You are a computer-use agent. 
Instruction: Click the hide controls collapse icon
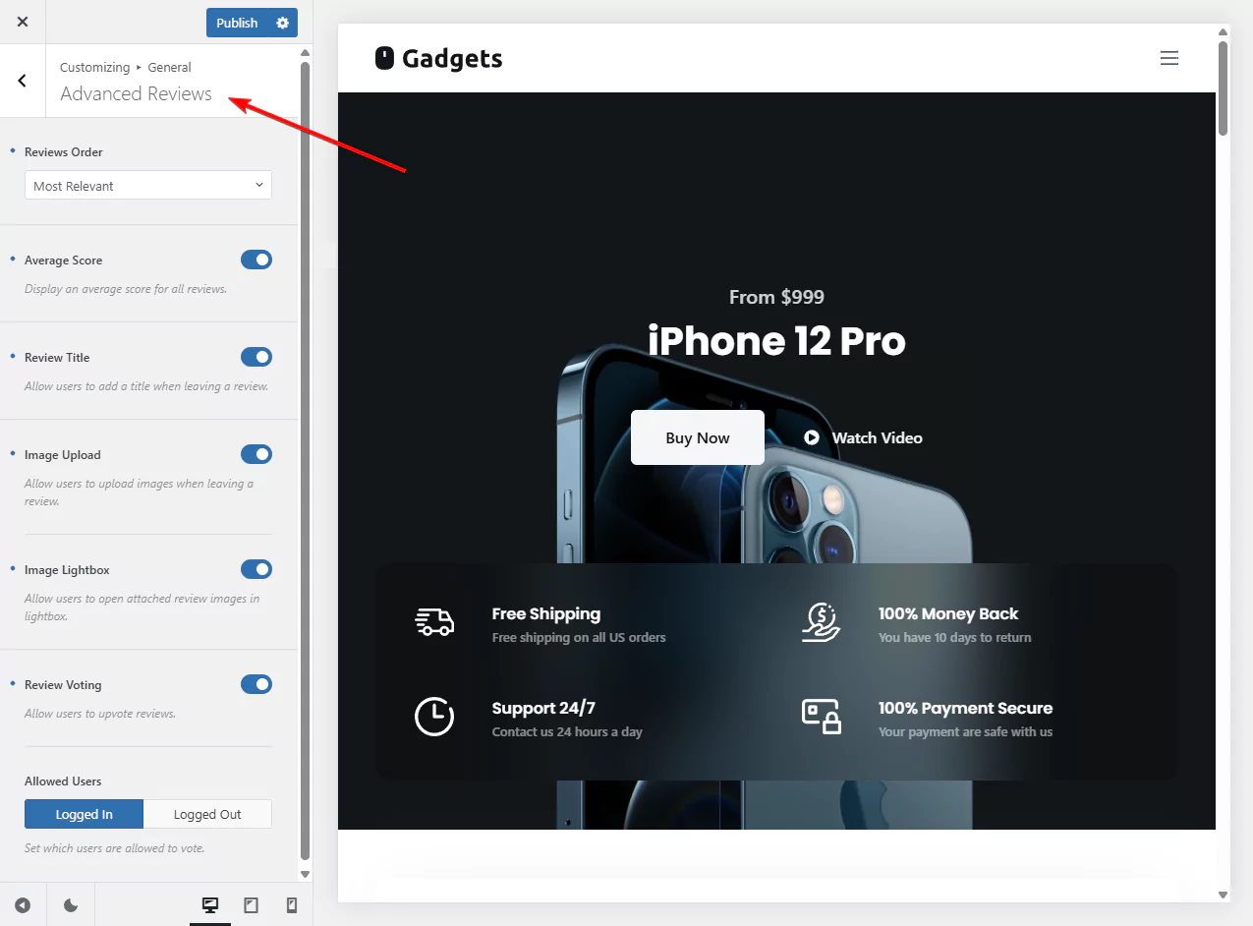point(23,905)
